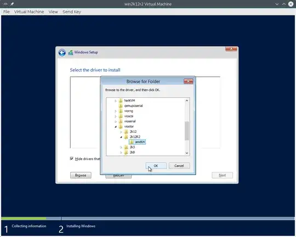Click the Rescan button

pos(118,176)
